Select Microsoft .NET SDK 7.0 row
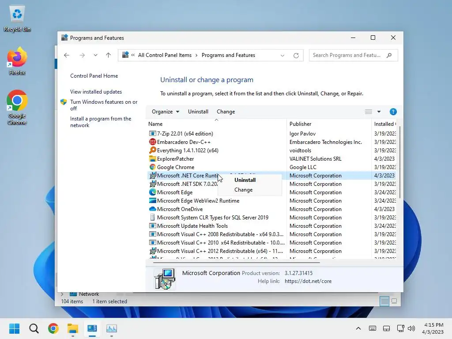This screenshot has height=339, width=452. tap(271, 184)
